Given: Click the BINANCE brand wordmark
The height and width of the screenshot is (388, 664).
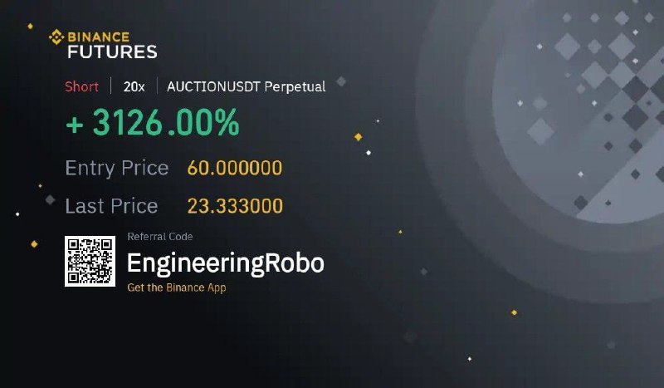Looking at the screenshot, I should tap(98, 37).
